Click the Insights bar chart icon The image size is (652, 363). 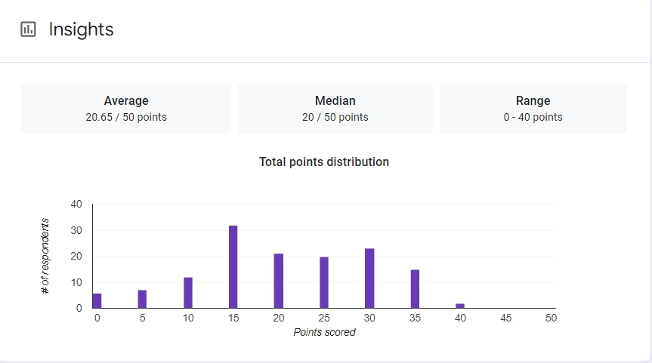[28, 29]
